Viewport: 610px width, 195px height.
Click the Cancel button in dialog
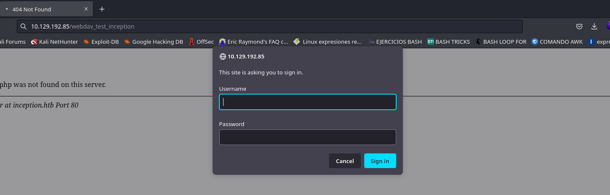pos(345,161)
